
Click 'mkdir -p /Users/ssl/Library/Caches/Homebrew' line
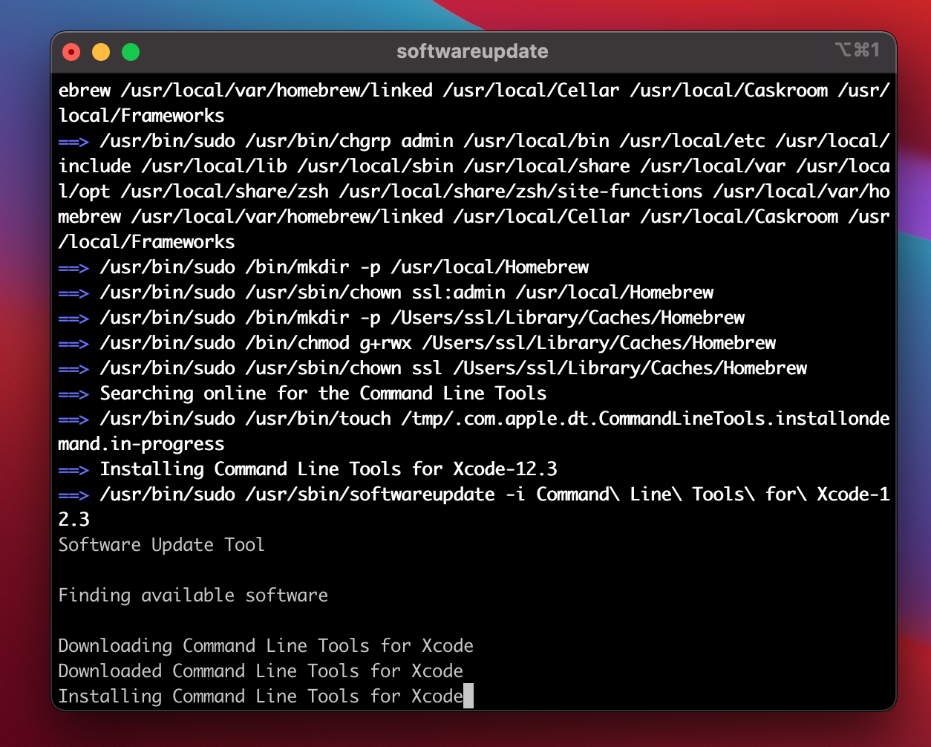click(x=422, y=318)
